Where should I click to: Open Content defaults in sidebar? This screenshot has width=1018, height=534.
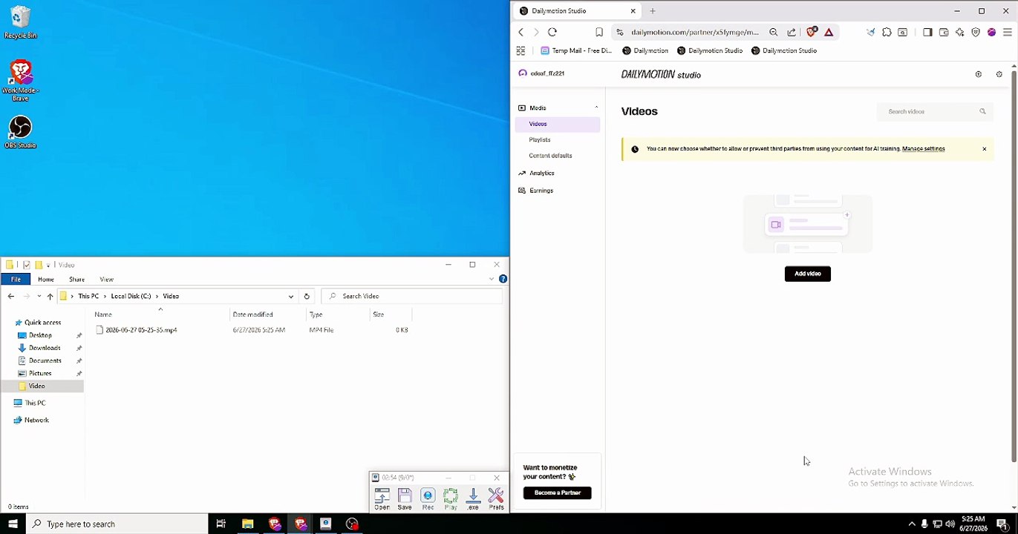(x=550, y=156)
